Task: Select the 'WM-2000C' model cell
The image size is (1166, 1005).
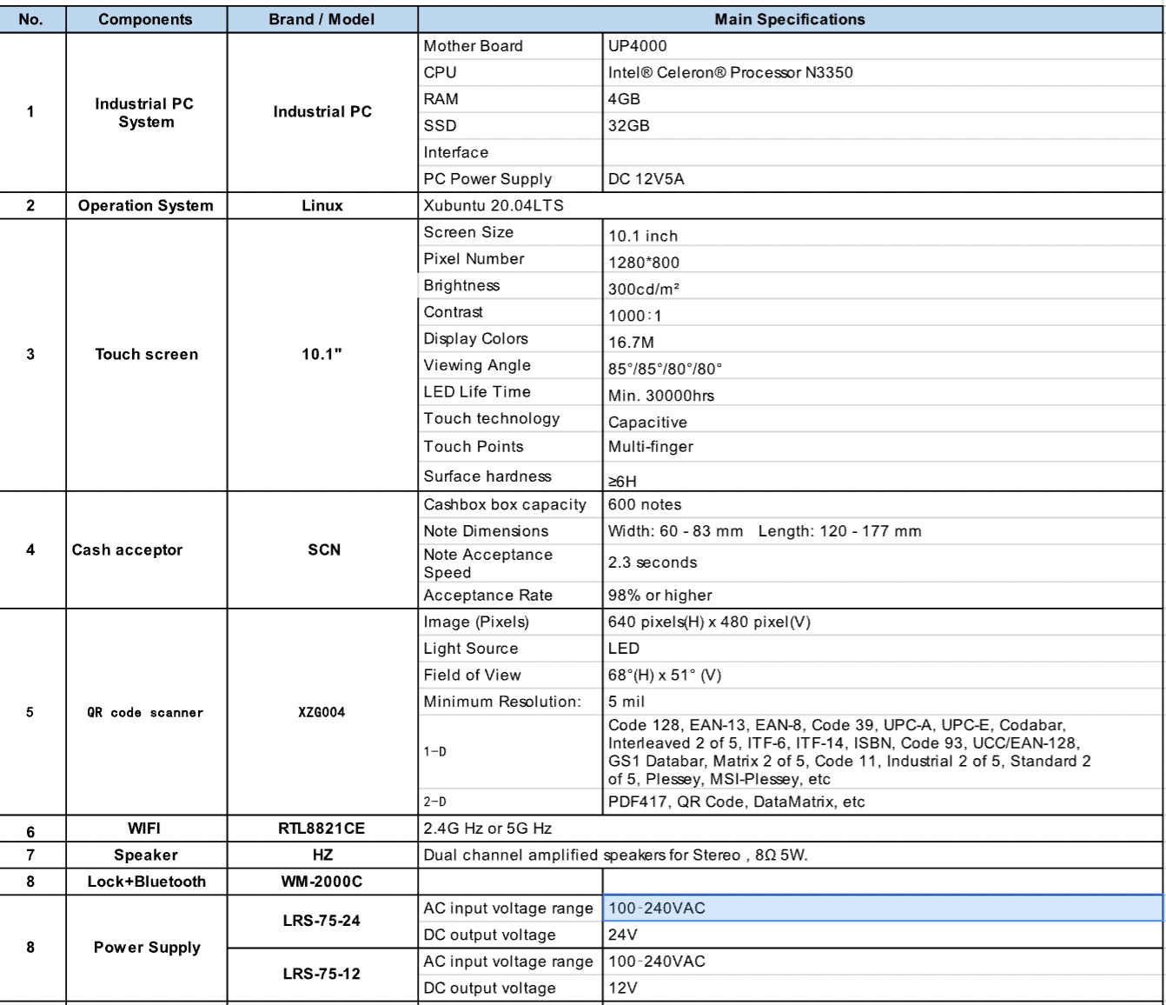Action: coord(322,882)
